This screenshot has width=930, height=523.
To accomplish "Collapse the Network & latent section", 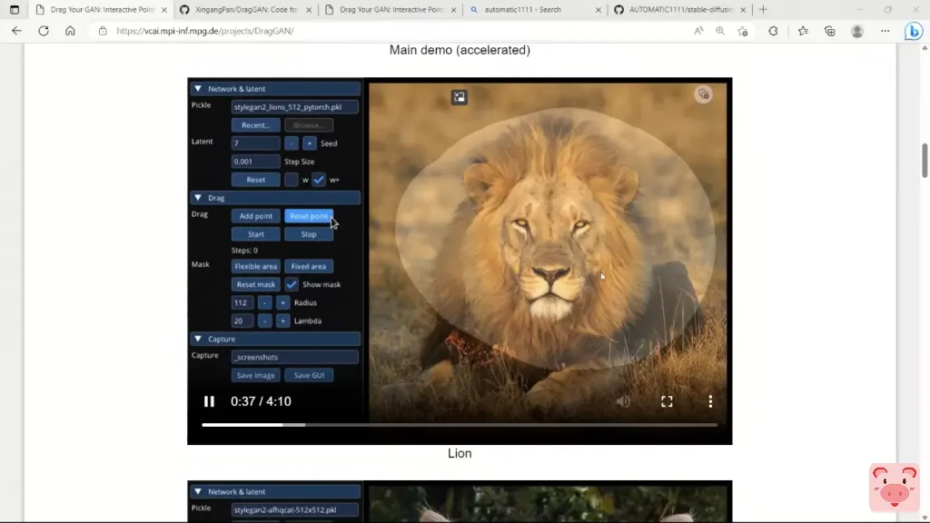I will (x=198, y=89).
